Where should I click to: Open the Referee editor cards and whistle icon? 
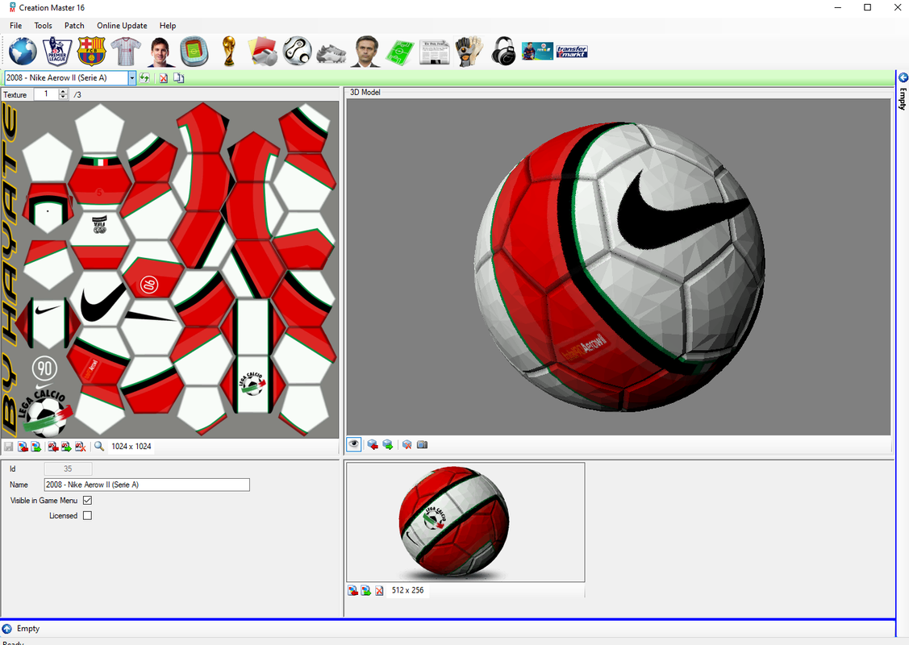pyautogui.click(x=263, y=52)
